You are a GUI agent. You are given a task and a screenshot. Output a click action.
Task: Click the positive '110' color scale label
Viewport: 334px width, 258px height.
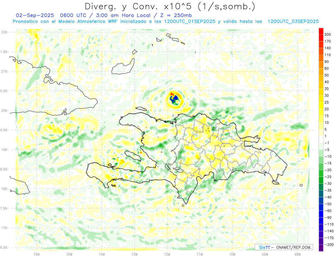pyautogui.click(x=328, y=55)
